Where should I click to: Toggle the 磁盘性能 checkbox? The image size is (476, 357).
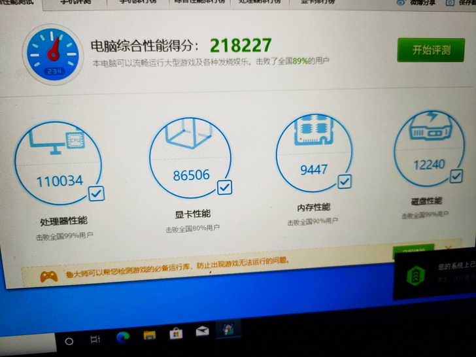click(456, 176)
